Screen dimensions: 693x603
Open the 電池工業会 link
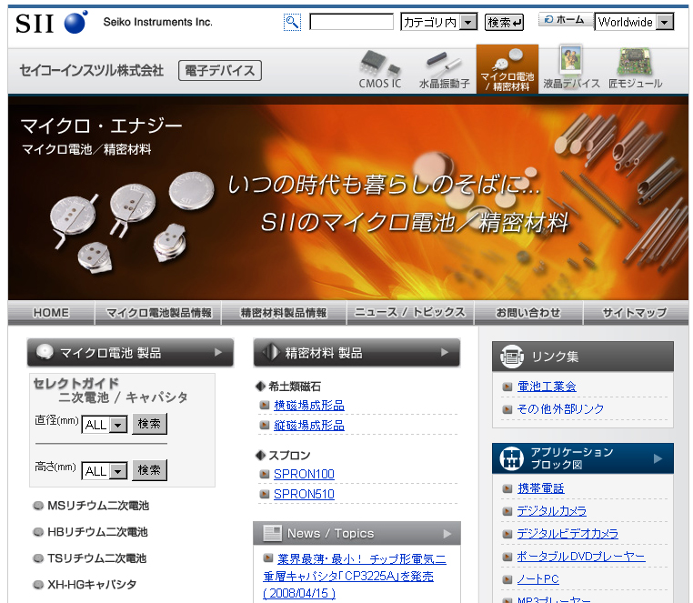(x=547, y=387)
